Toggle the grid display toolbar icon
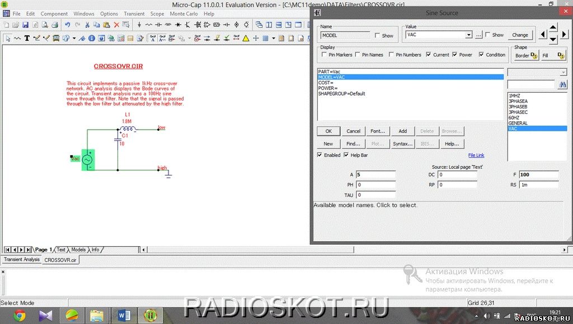The image size is (573, 324). [x=266, y=38]
